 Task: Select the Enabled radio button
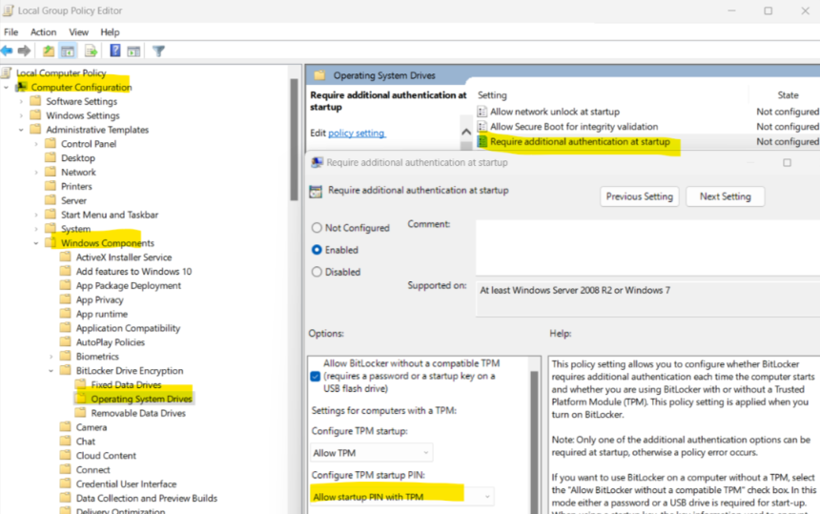click(317, 250)
